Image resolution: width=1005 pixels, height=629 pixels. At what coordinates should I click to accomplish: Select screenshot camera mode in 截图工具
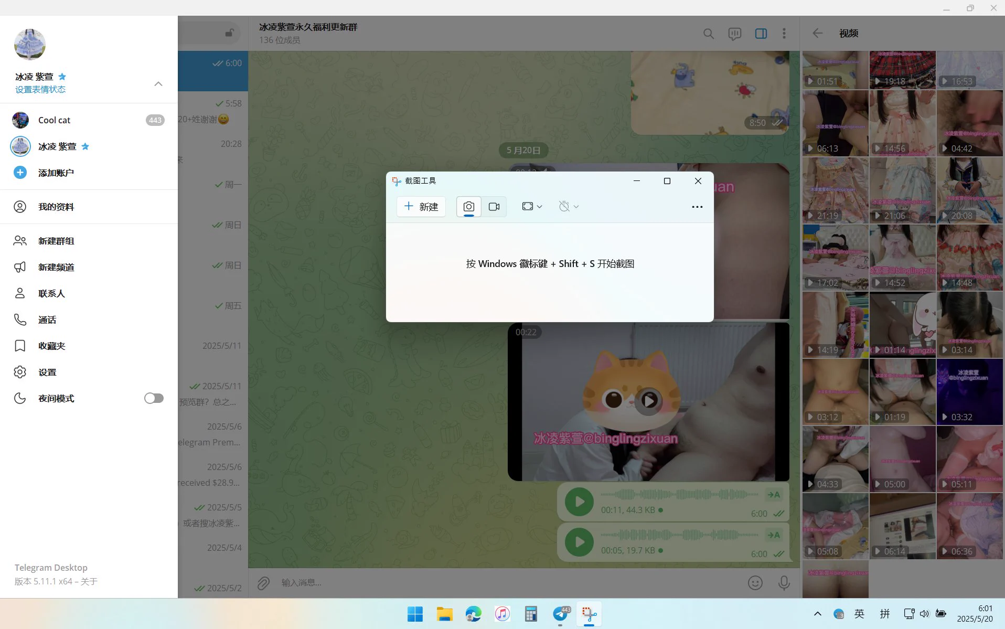coord(468,207)
